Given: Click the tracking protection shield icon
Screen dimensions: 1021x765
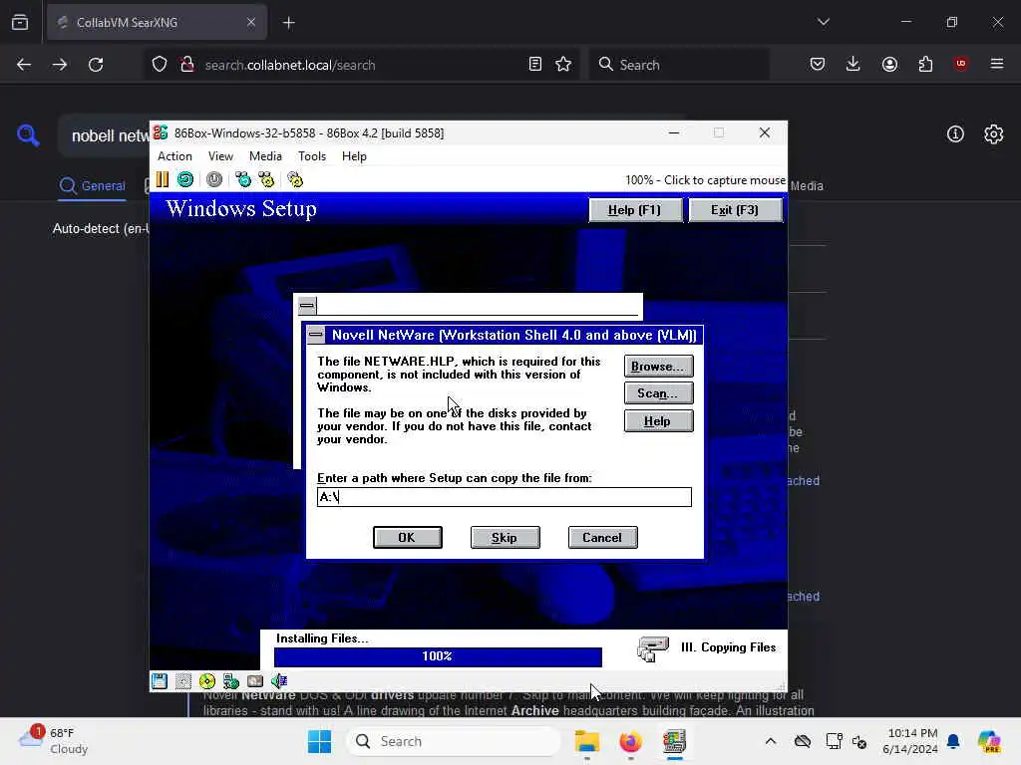Looking at the screenshot, I should (160, 65).
